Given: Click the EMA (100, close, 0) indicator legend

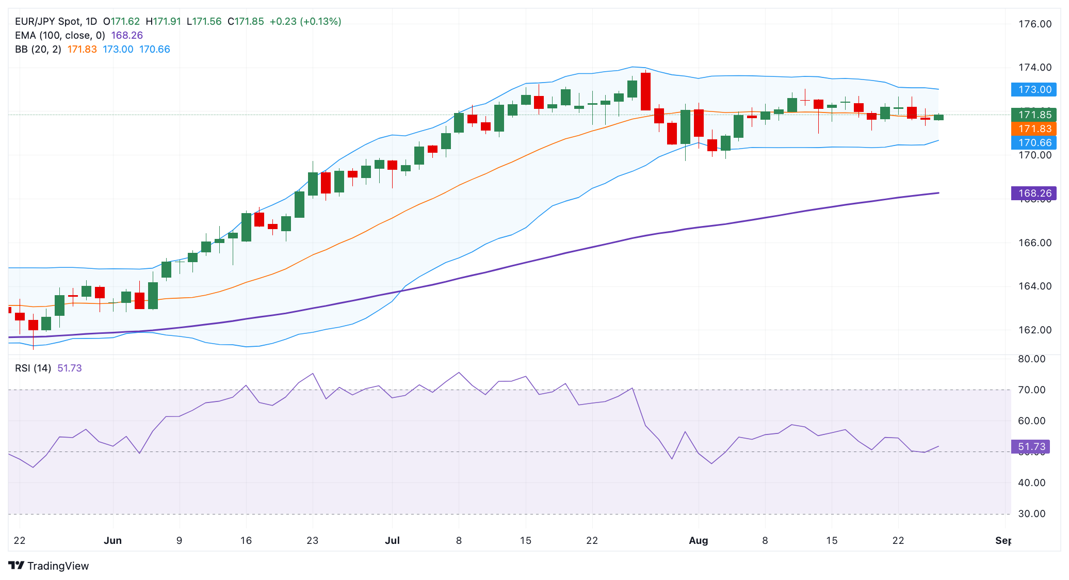Looking at the screenshot, I should pyautogui.click(x=60, y=36).
